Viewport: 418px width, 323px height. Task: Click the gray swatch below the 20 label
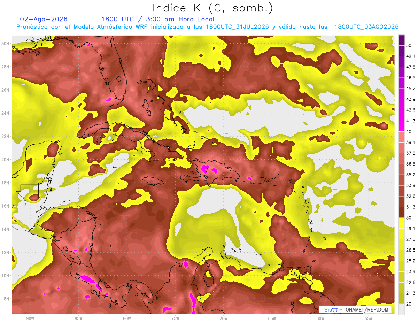(402, 309)
